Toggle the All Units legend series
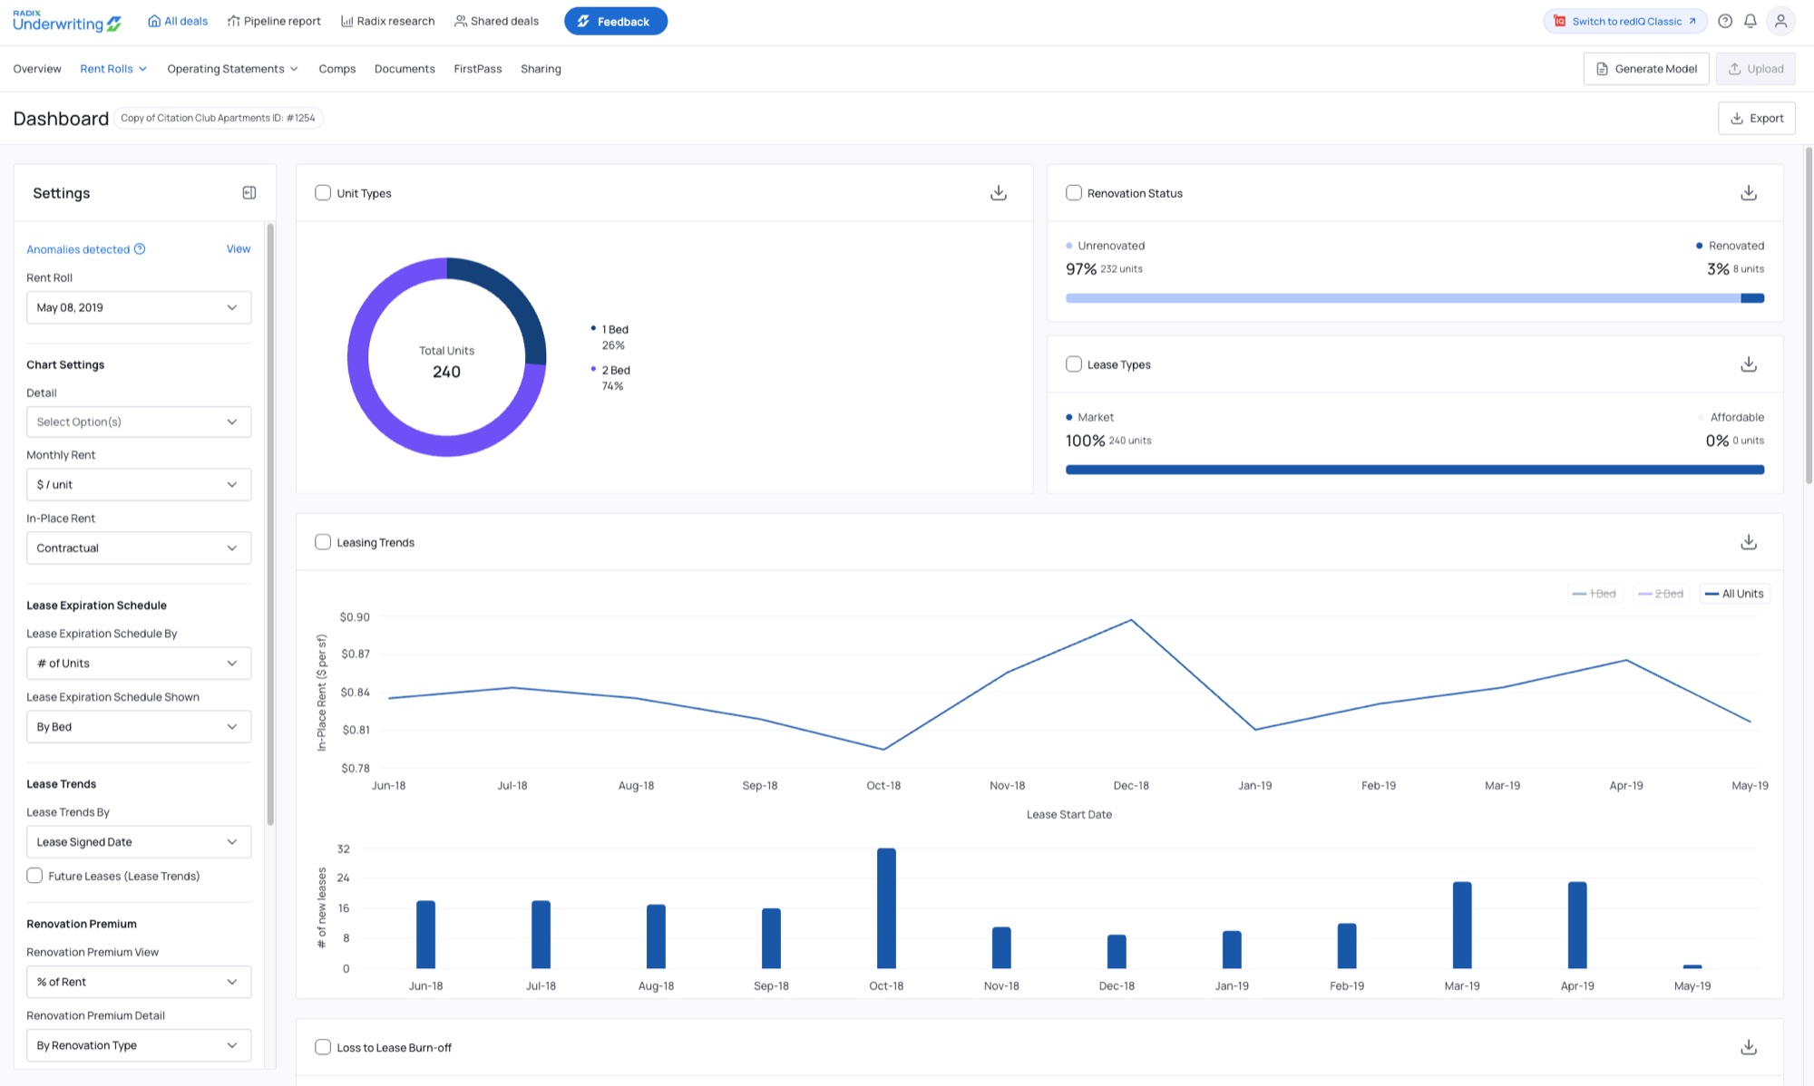The height and width of the screenshot is (1086, 1814). (x=1734, y=594)
